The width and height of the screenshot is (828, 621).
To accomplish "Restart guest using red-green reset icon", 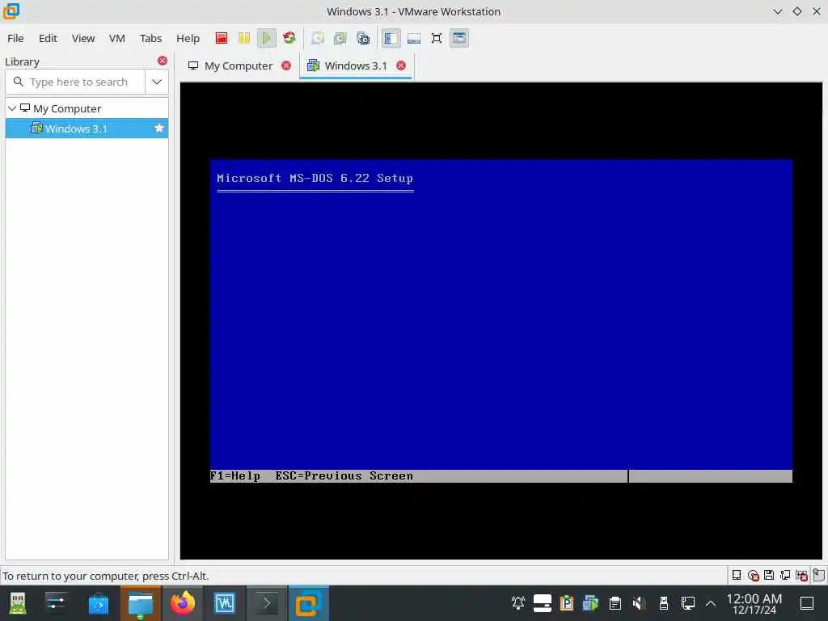I will [289, 38].
